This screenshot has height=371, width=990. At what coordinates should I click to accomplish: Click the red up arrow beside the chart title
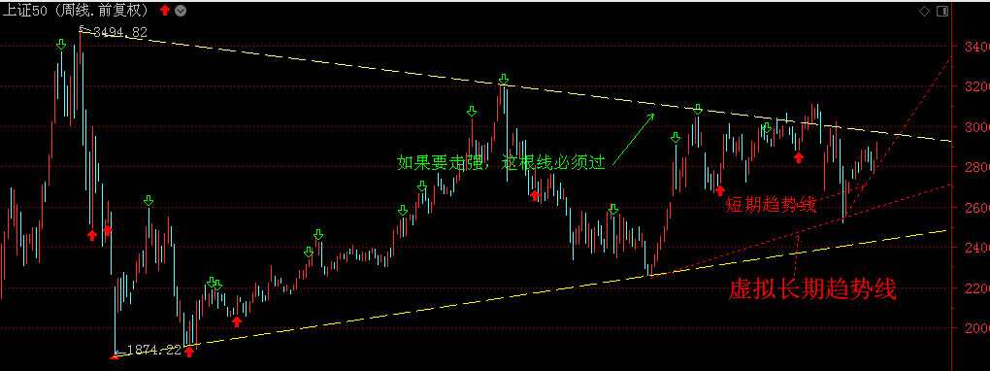pyautogui.click(x=165, y=10)
